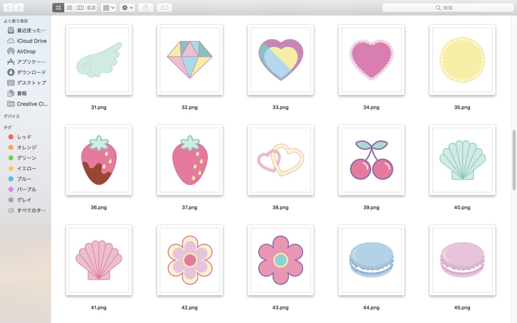This screenshot has height=323, width=517.
Task: Click the file name label 31.png
Action: click(x=98, y=107)
